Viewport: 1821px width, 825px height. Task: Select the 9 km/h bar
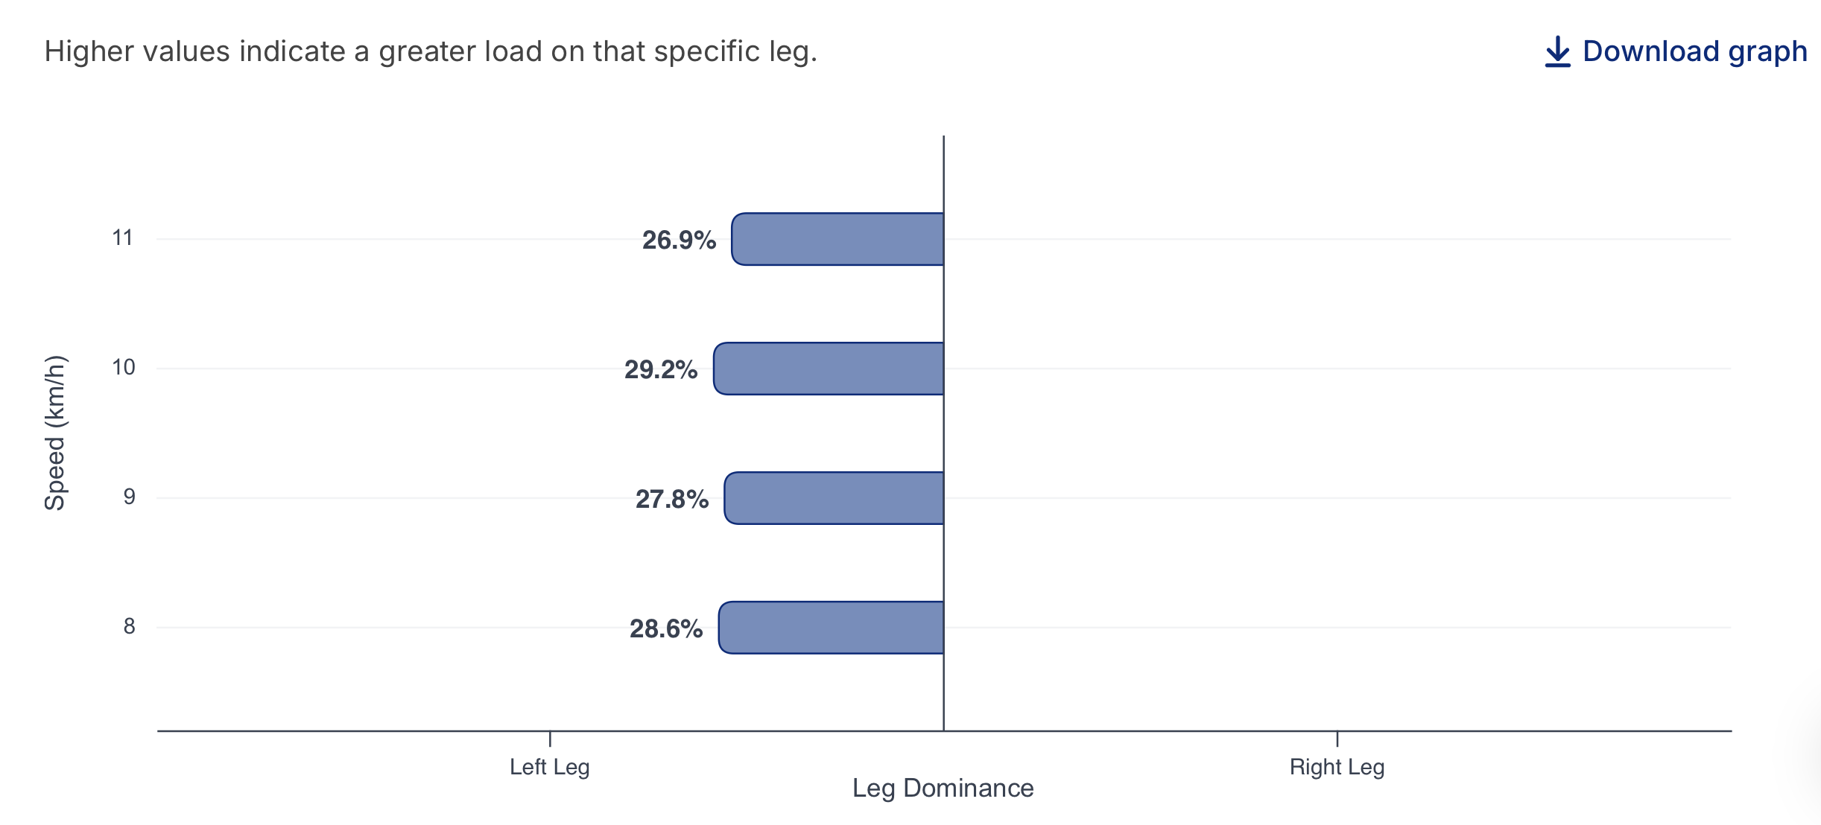click(834, 498)
